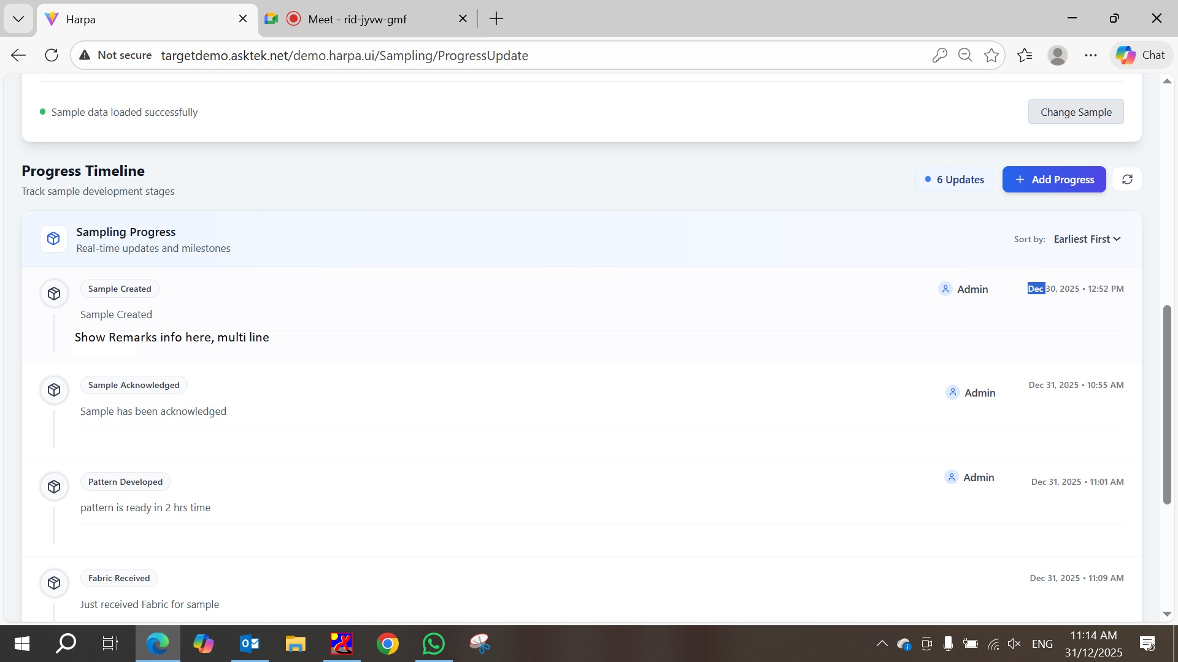Open Sort by Earliest First dropdown
Image resolution: width=1178 pixels, height=662 pixels.
point(1087,239)
